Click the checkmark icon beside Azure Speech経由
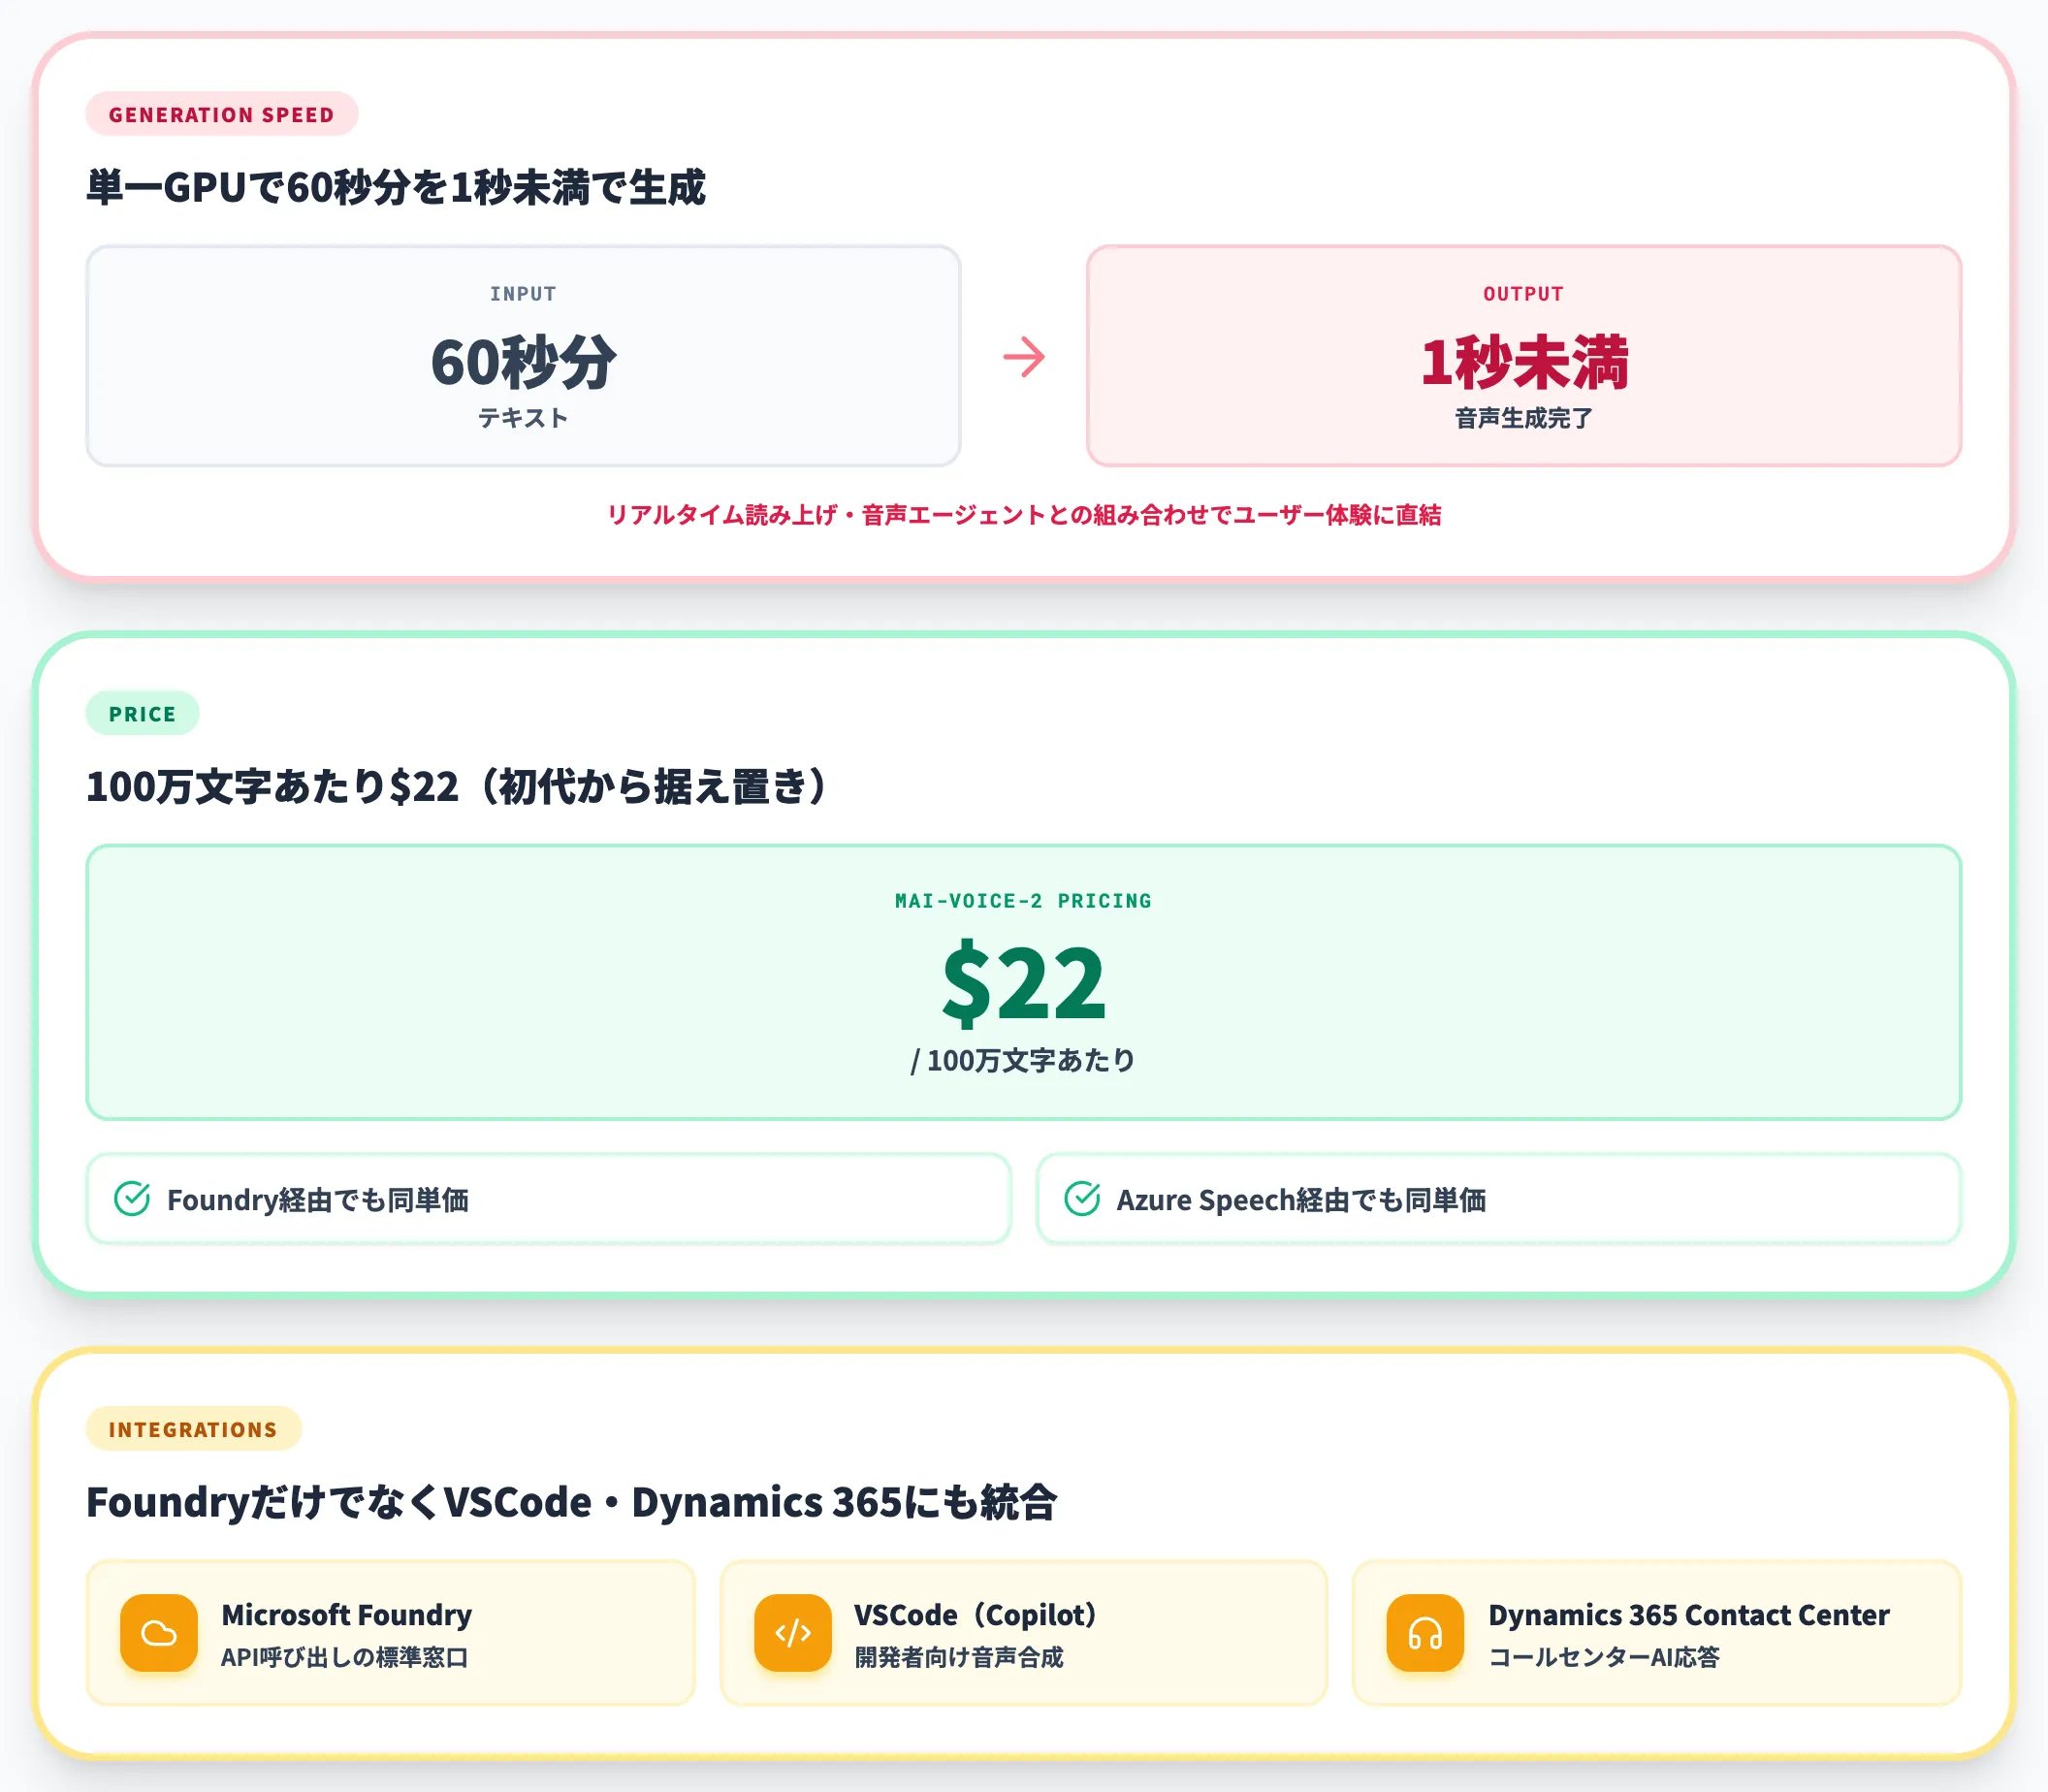2048x1792 pixels. click(x=1082, y=1198)
